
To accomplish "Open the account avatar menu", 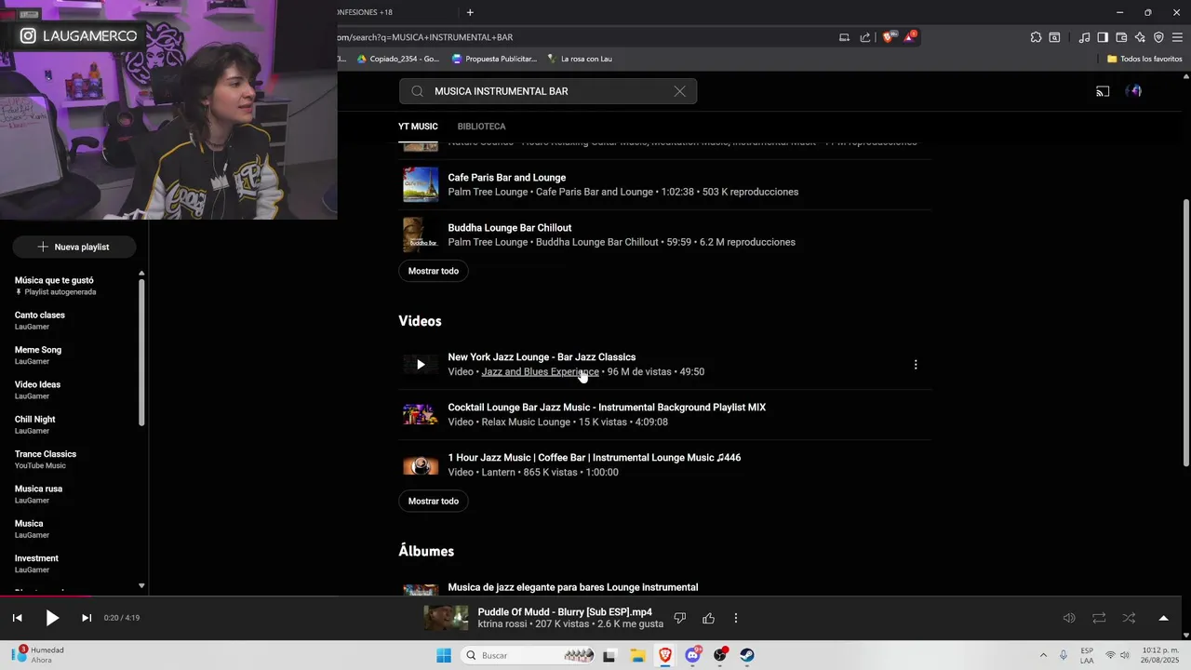I will coord(1133,91).
